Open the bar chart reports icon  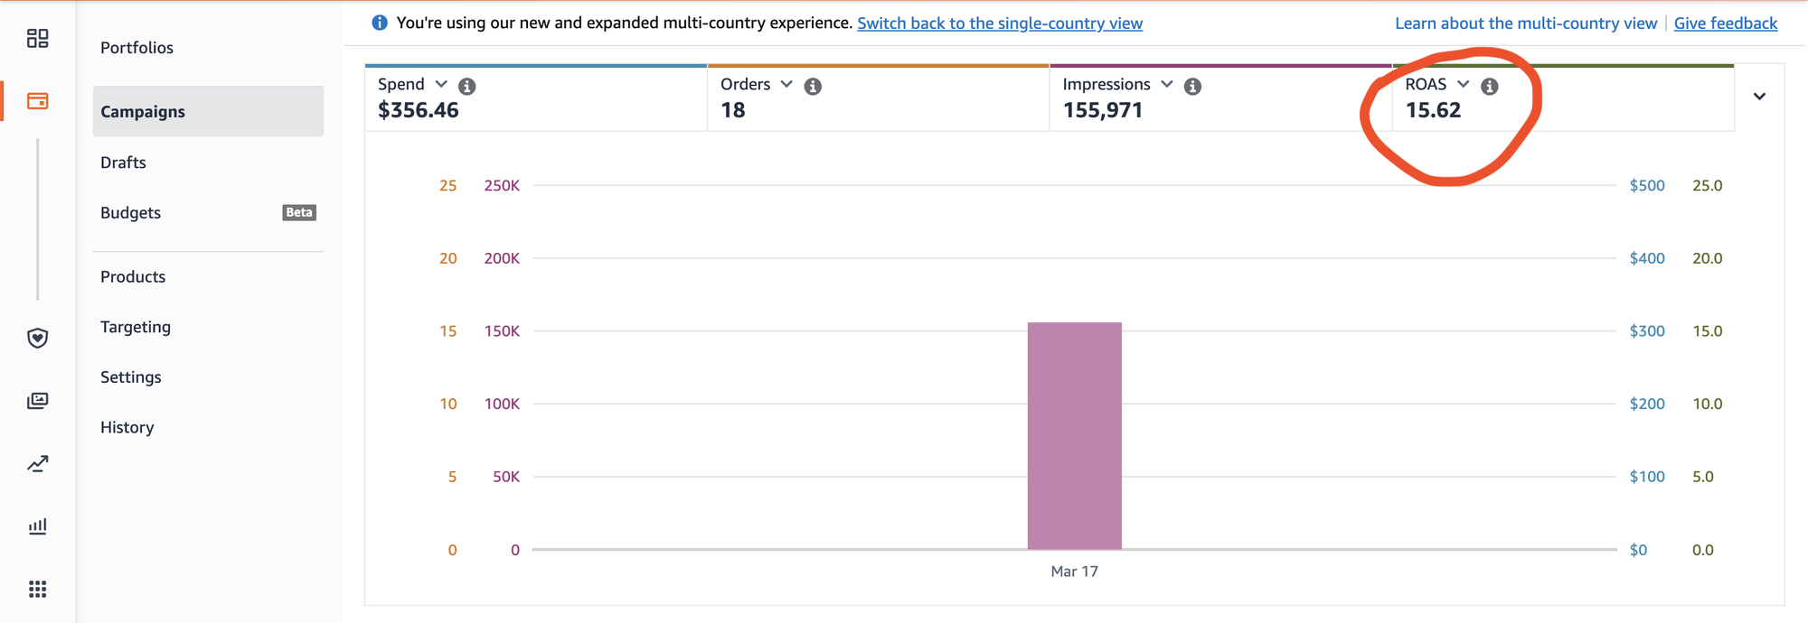click(37, 526)
